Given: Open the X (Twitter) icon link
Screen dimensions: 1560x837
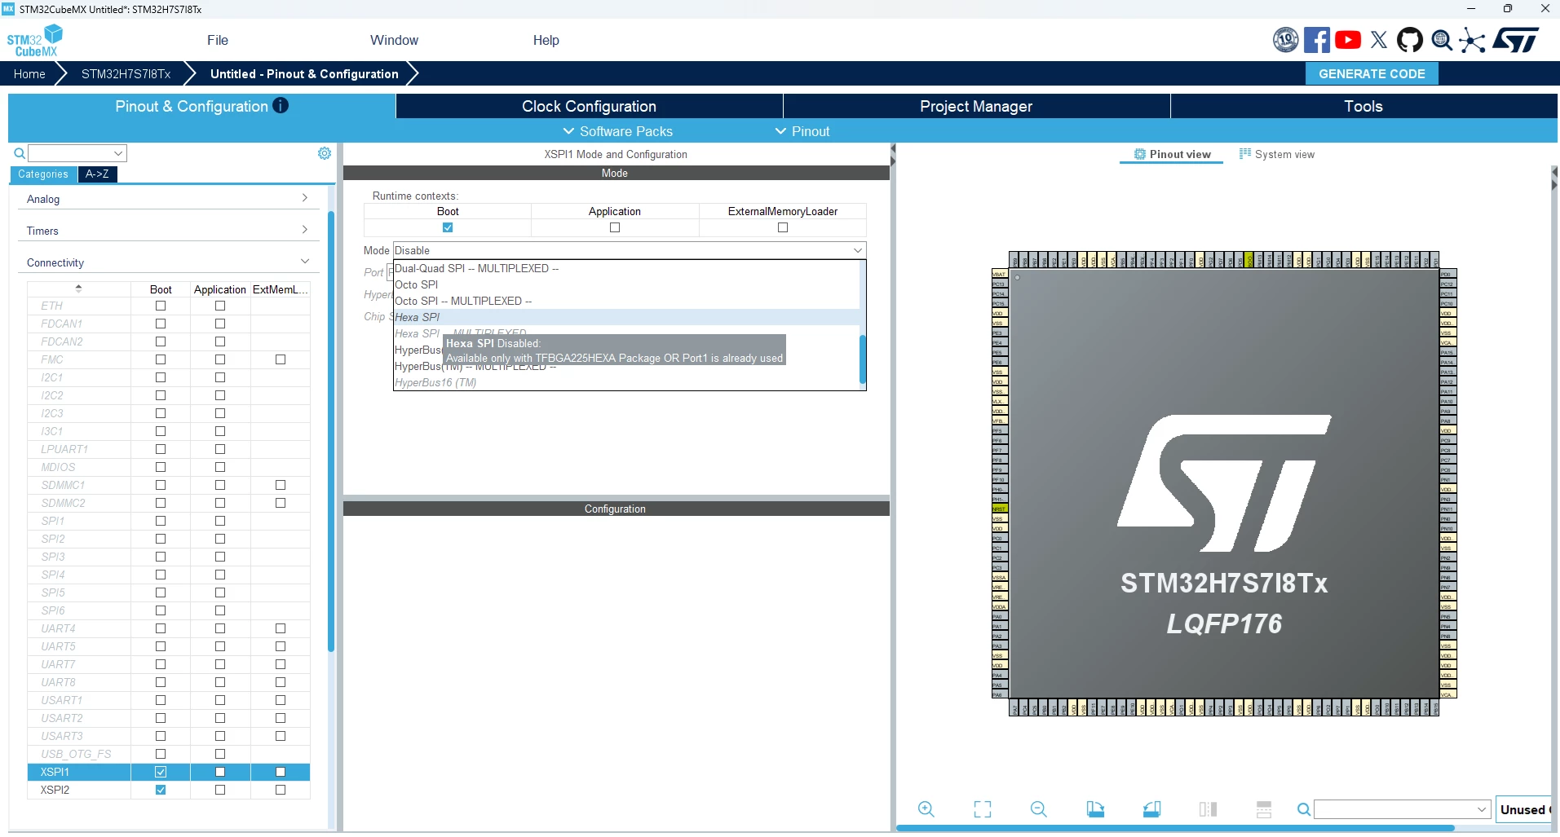Looking at the screenshot, I should [x=1379, y=40].
